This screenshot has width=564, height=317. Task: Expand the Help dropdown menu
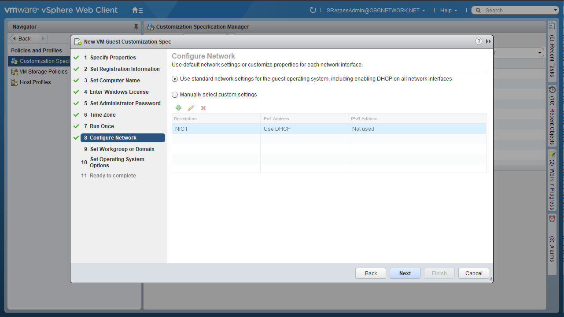449,11
